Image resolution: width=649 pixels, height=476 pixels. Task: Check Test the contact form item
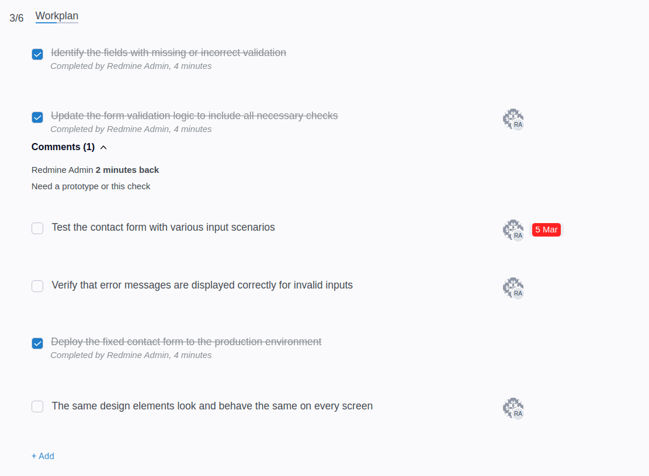point(37,228)
